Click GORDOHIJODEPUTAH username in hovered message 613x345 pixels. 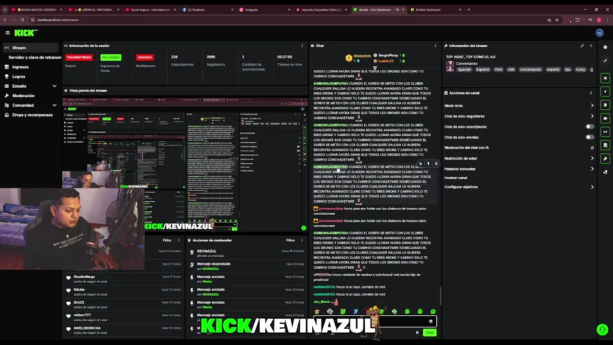click(330, 167)
